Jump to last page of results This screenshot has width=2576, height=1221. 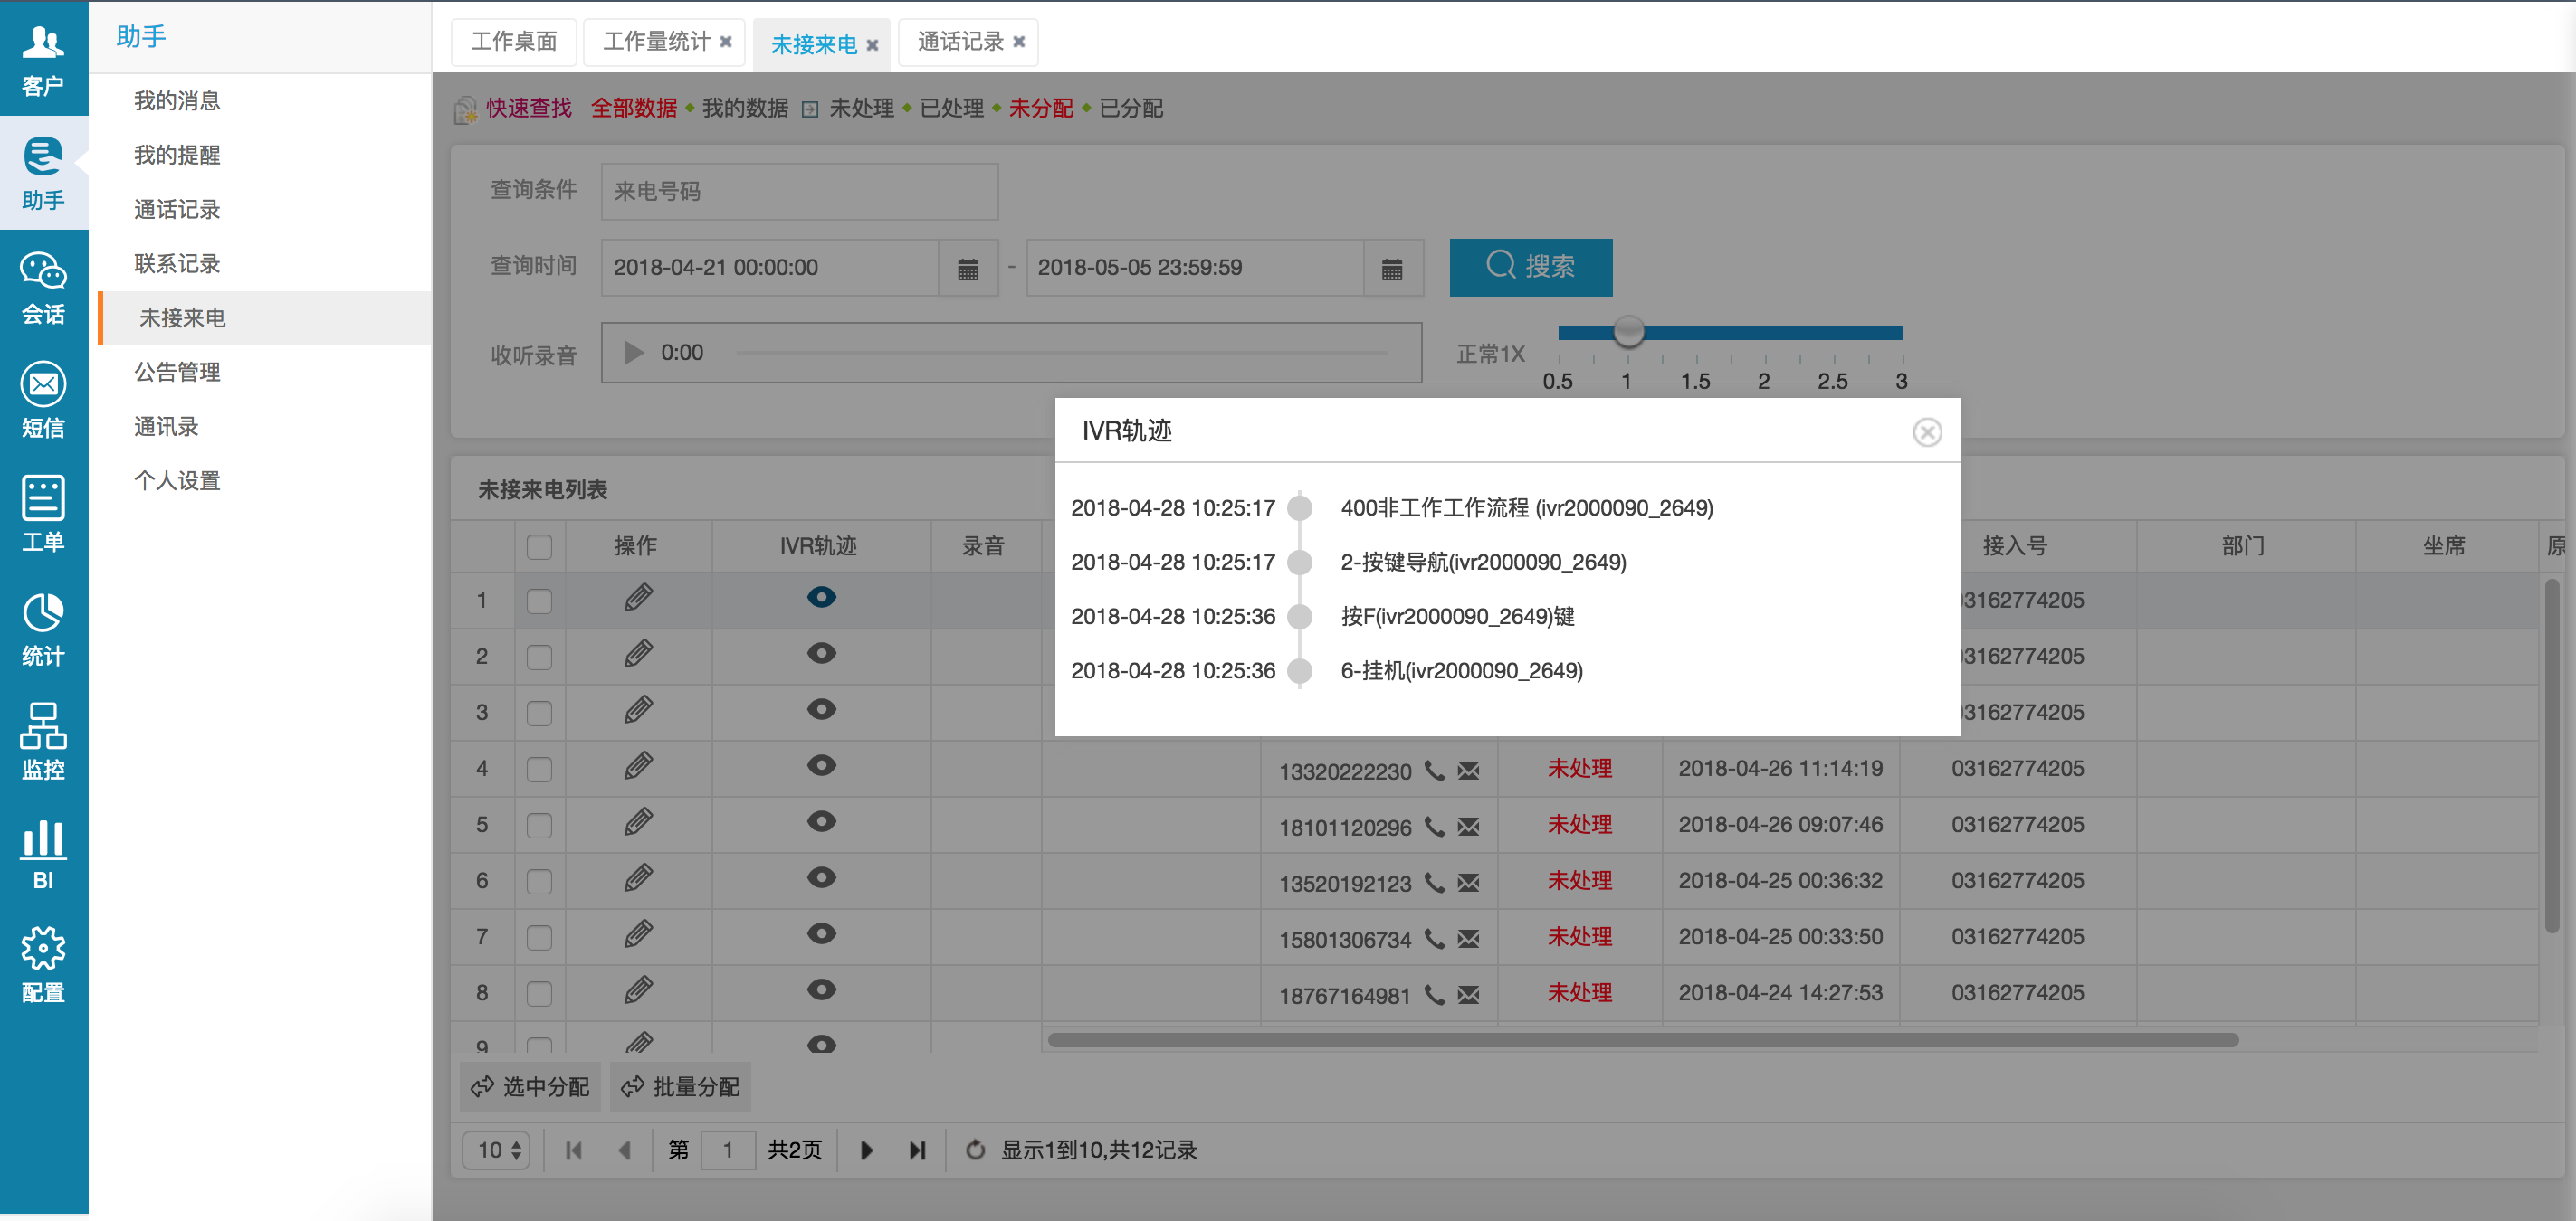(x=917, y=1150)
